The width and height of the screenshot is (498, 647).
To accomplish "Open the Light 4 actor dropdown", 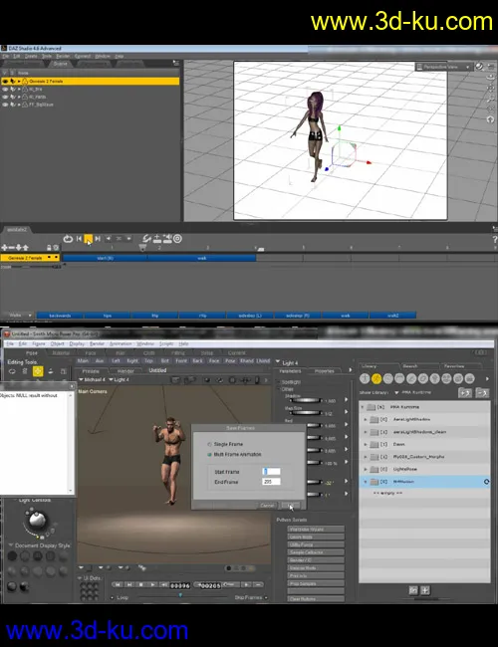I will [x=120, y=379].
